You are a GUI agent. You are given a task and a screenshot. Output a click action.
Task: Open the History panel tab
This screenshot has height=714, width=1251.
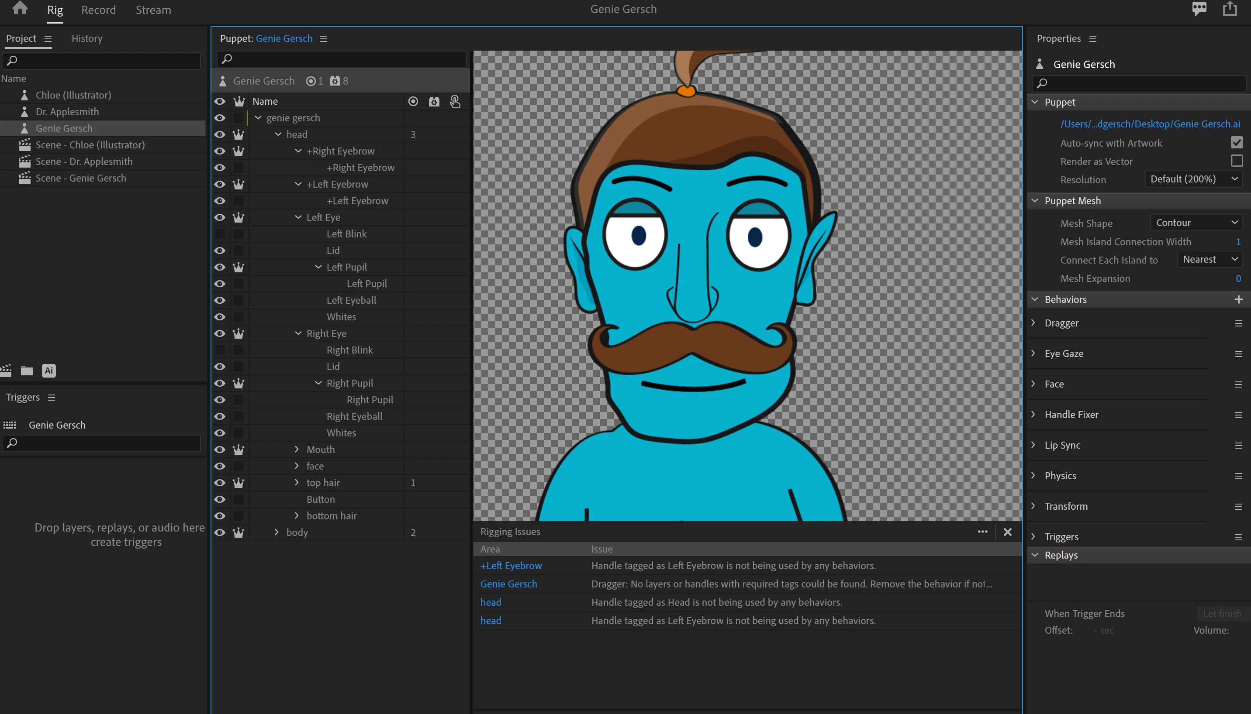87,38
